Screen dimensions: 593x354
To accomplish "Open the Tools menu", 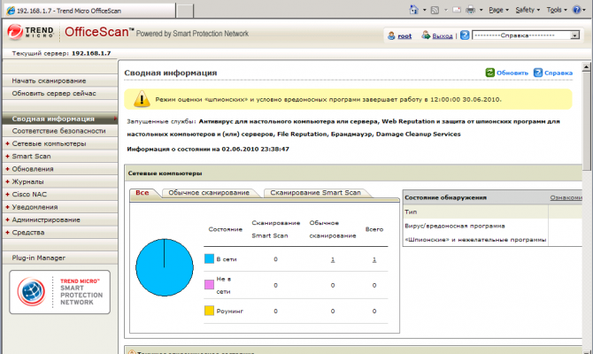I will [x=557, y=11].
